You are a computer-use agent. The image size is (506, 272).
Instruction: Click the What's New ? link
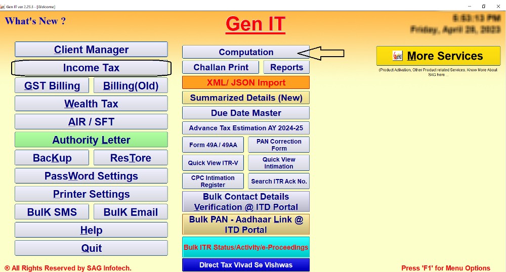(35, 21)
